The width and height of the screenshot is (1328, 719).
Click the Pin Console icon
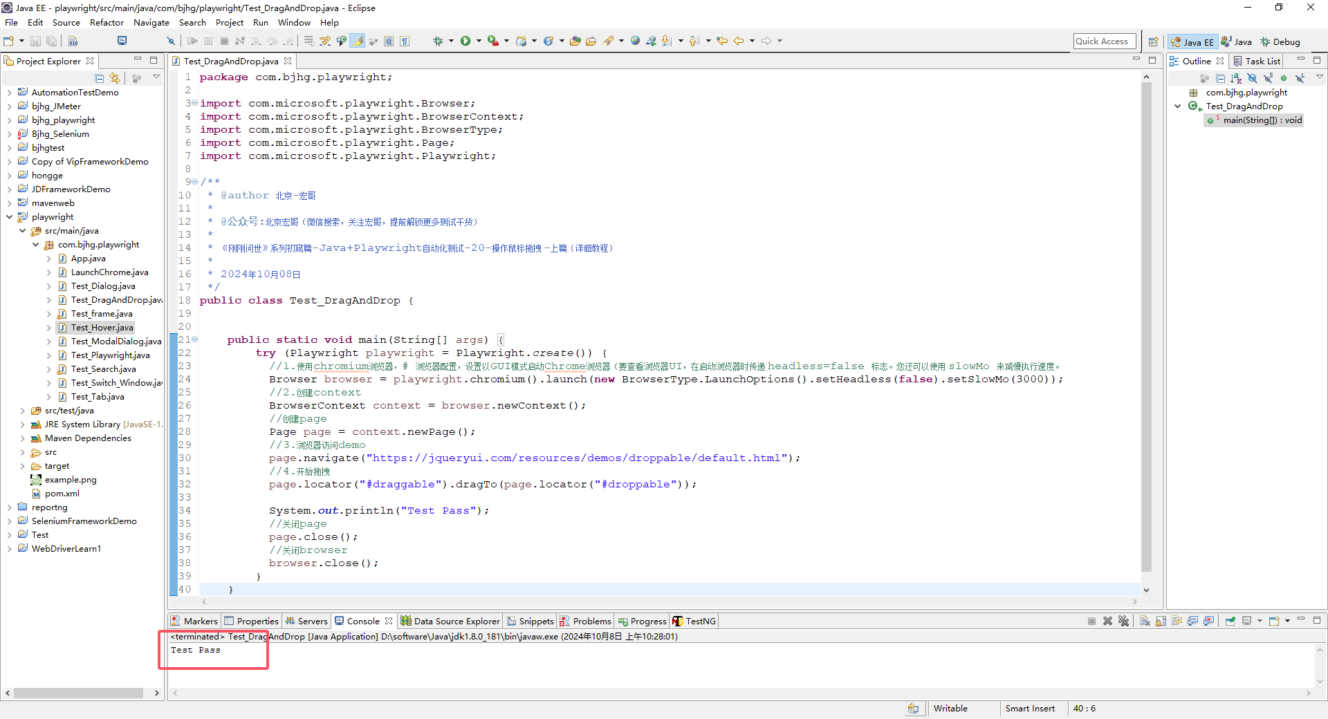(1230, 621)
